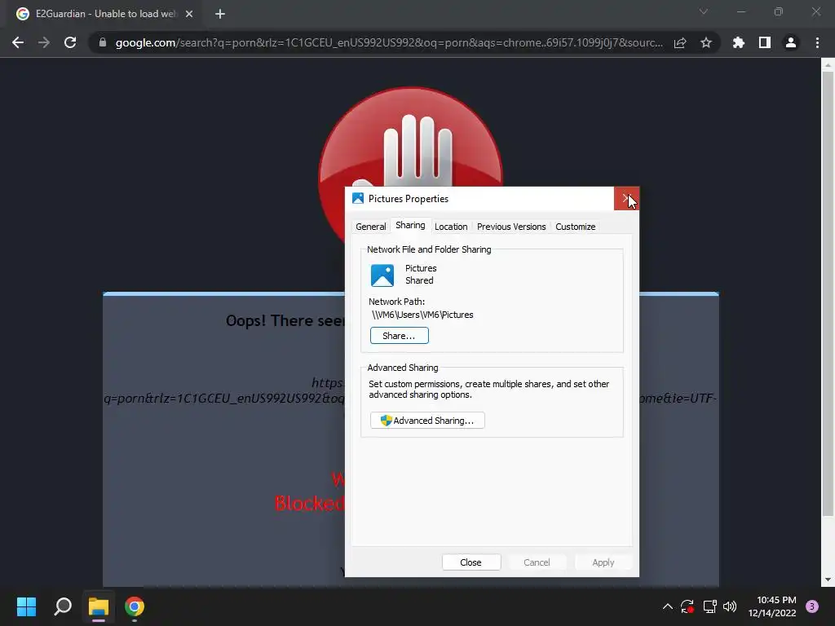
Task: Click the sync update tray icon
Action: (687, 606)
